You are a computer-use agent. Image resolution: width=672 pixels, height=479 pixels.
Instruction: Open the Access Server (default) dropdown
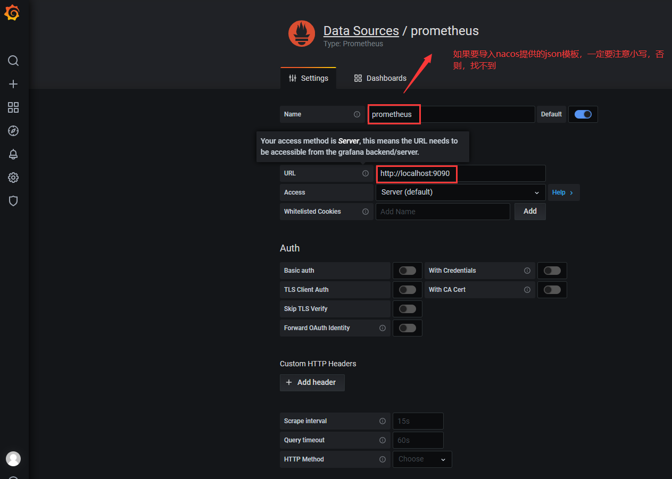(x=460, y=192)
